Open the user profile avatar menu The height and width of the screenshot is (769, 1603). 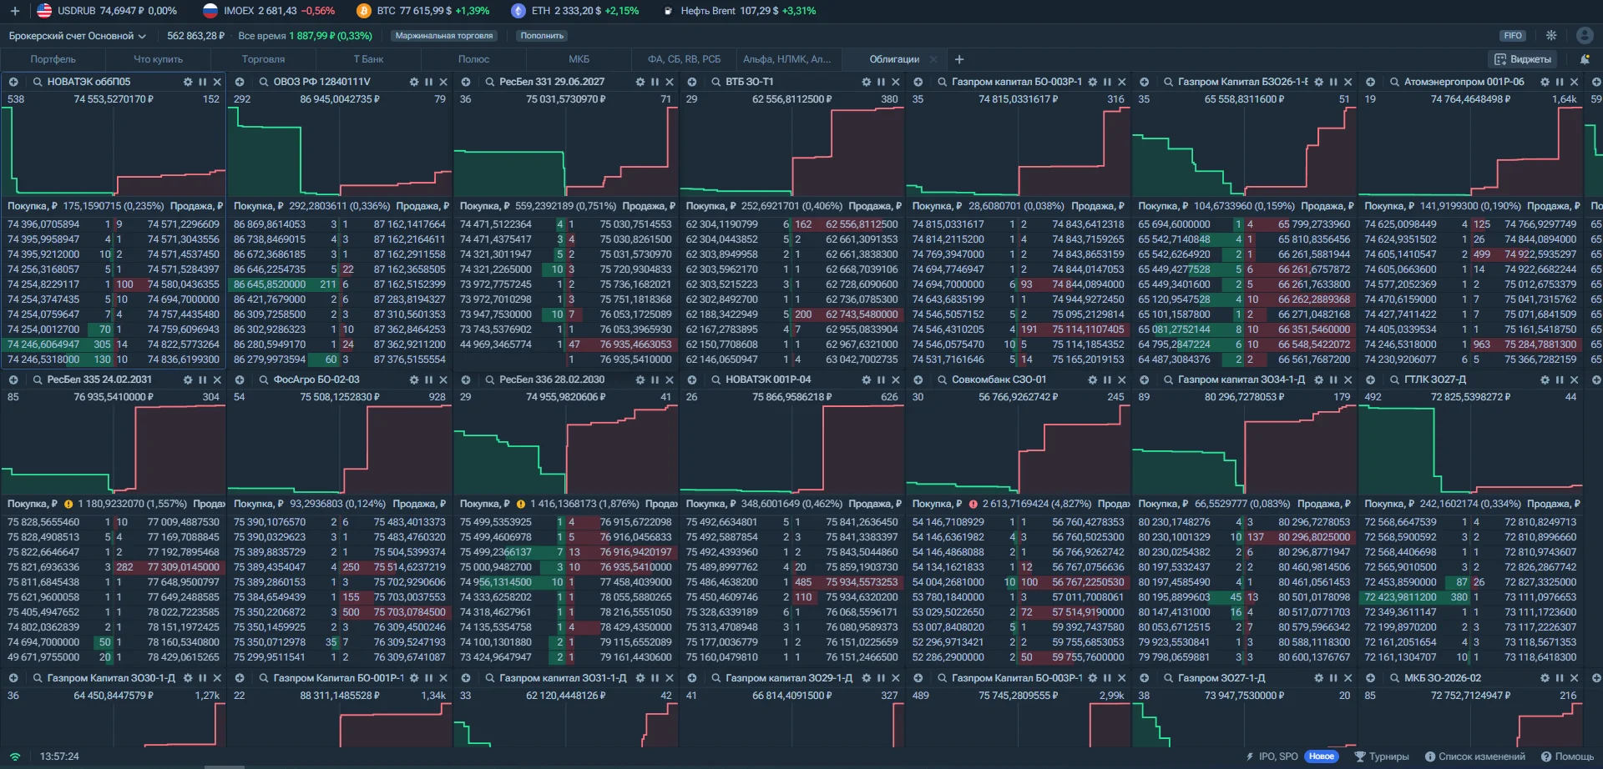1585,35
